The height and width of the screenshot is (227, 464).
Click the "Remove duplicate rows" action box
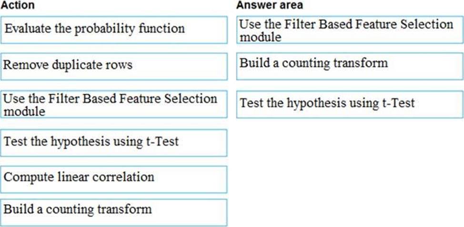click(113, 66)
